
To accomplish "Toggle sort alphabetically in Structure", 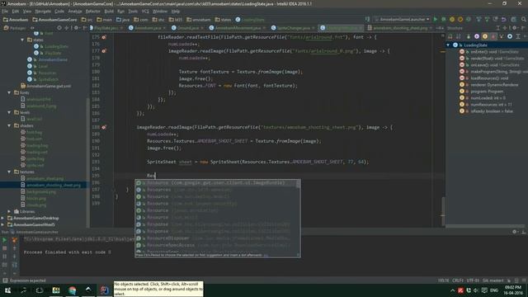I will pyautogui.click(x=459, y=36).
